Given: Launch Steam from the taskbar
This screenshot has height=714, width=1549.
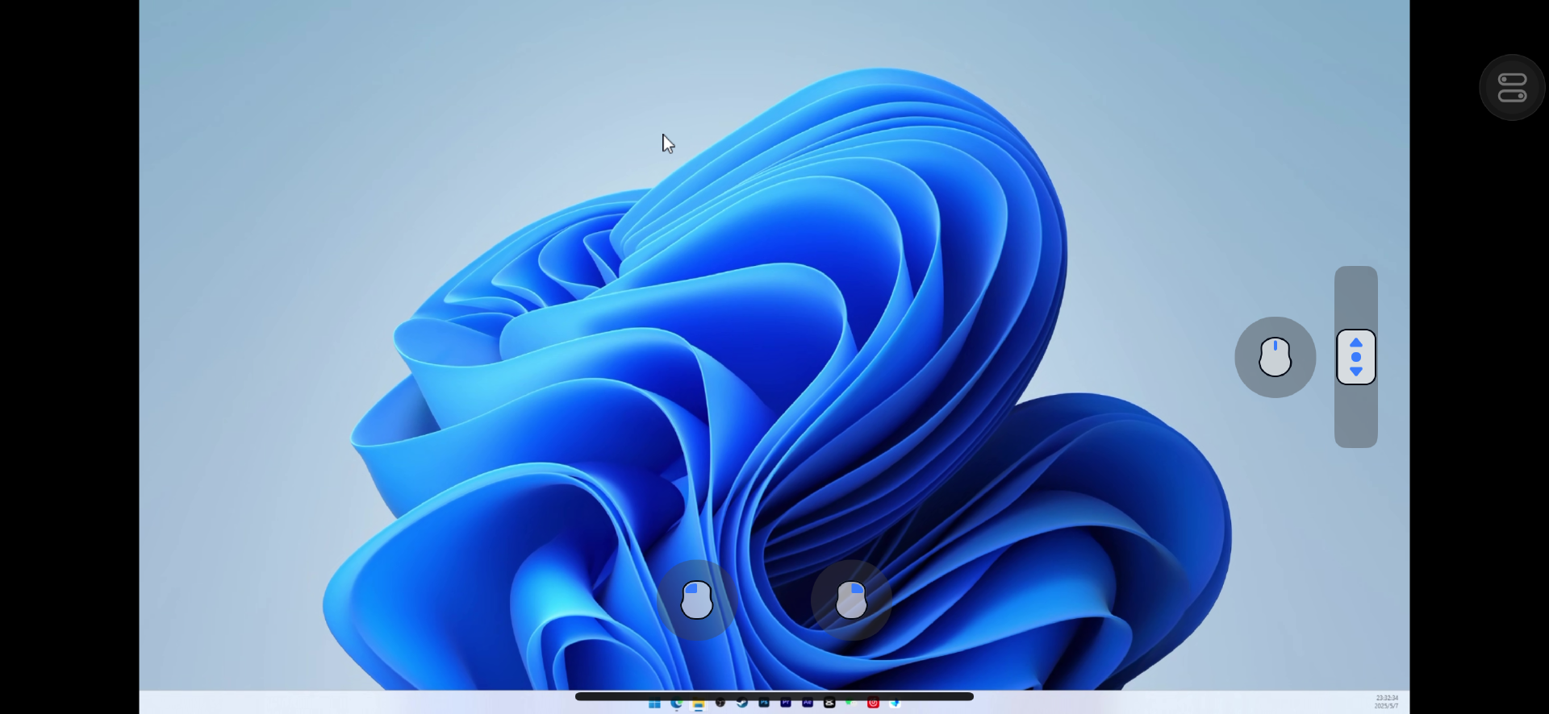Looking at the screenshot, I should [x=742, y=703].
